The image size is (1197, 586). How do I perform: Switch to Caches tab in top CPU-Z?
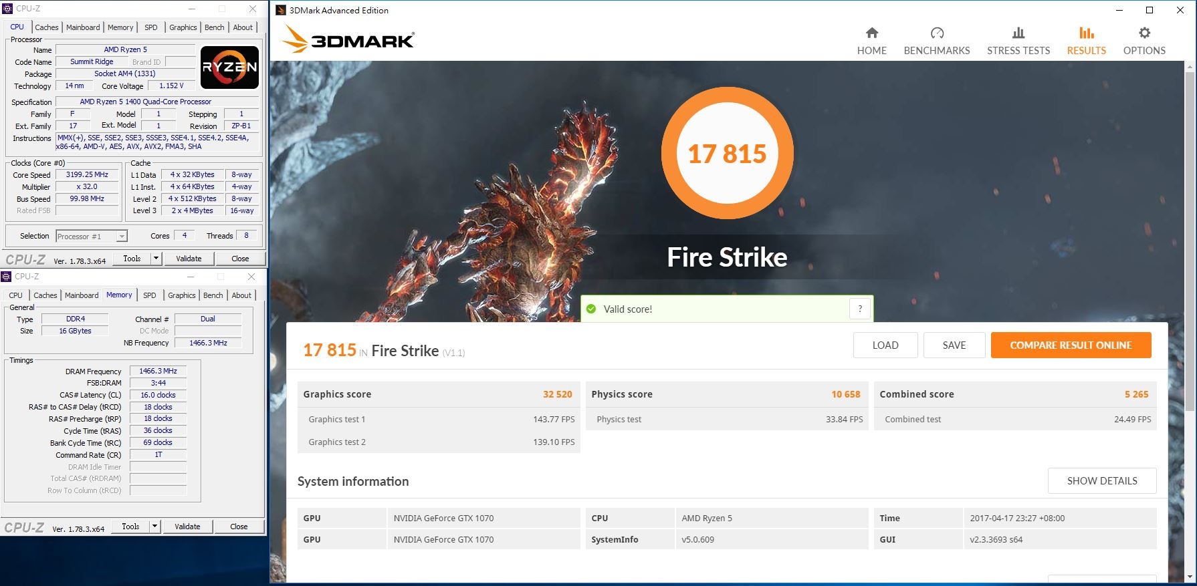47,27
